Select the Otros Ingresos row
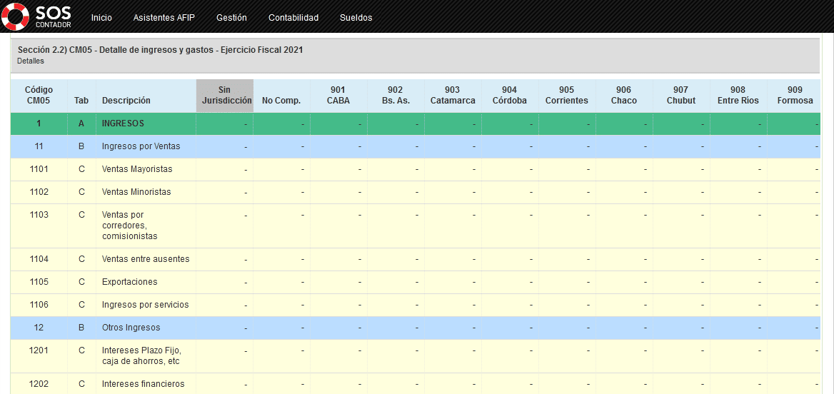The height and width of the screenshot is (394, 834). click(131, 328)
